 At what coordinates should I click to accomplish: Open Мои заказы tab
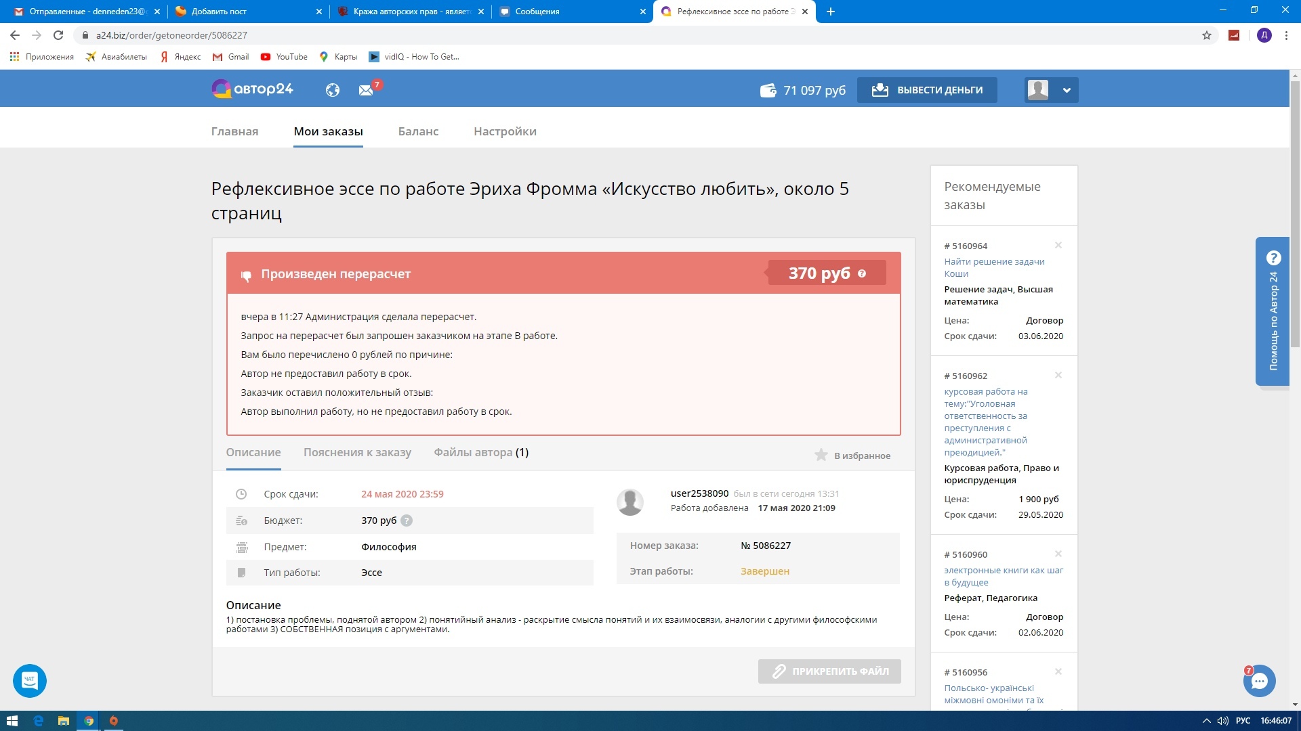pyautogui.click(x=328, y=131)
